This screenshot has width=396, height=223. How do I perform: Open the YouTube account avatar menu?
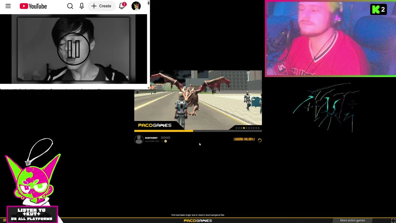coord(136,6)
